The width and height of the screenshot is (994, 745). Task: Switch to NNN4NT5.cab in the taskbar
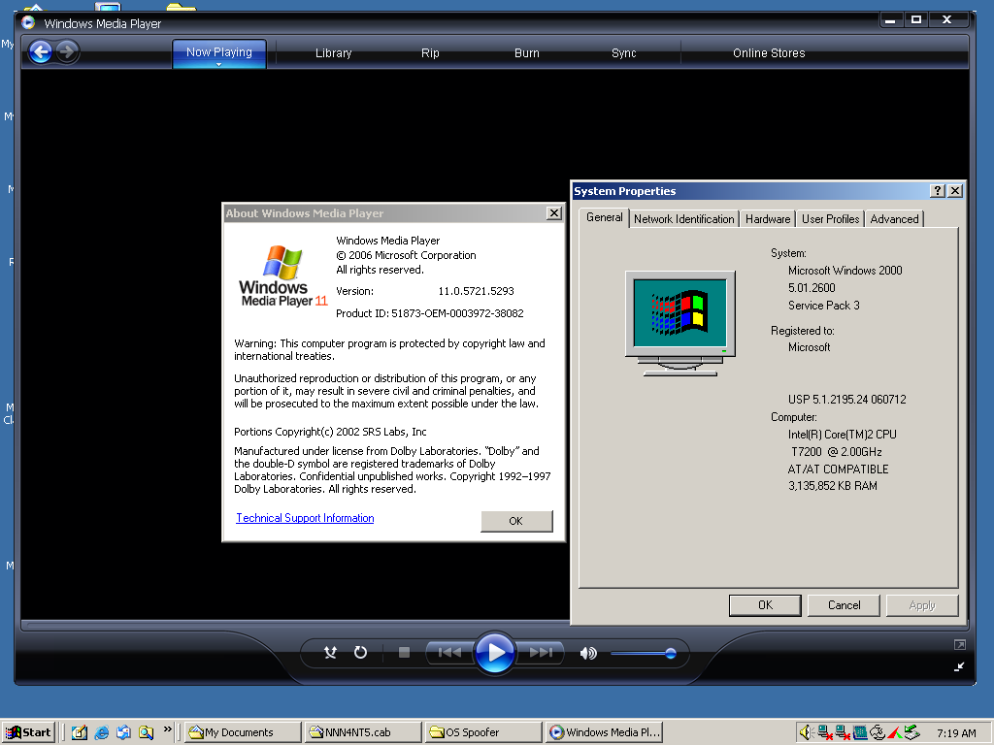click(363, 732)
